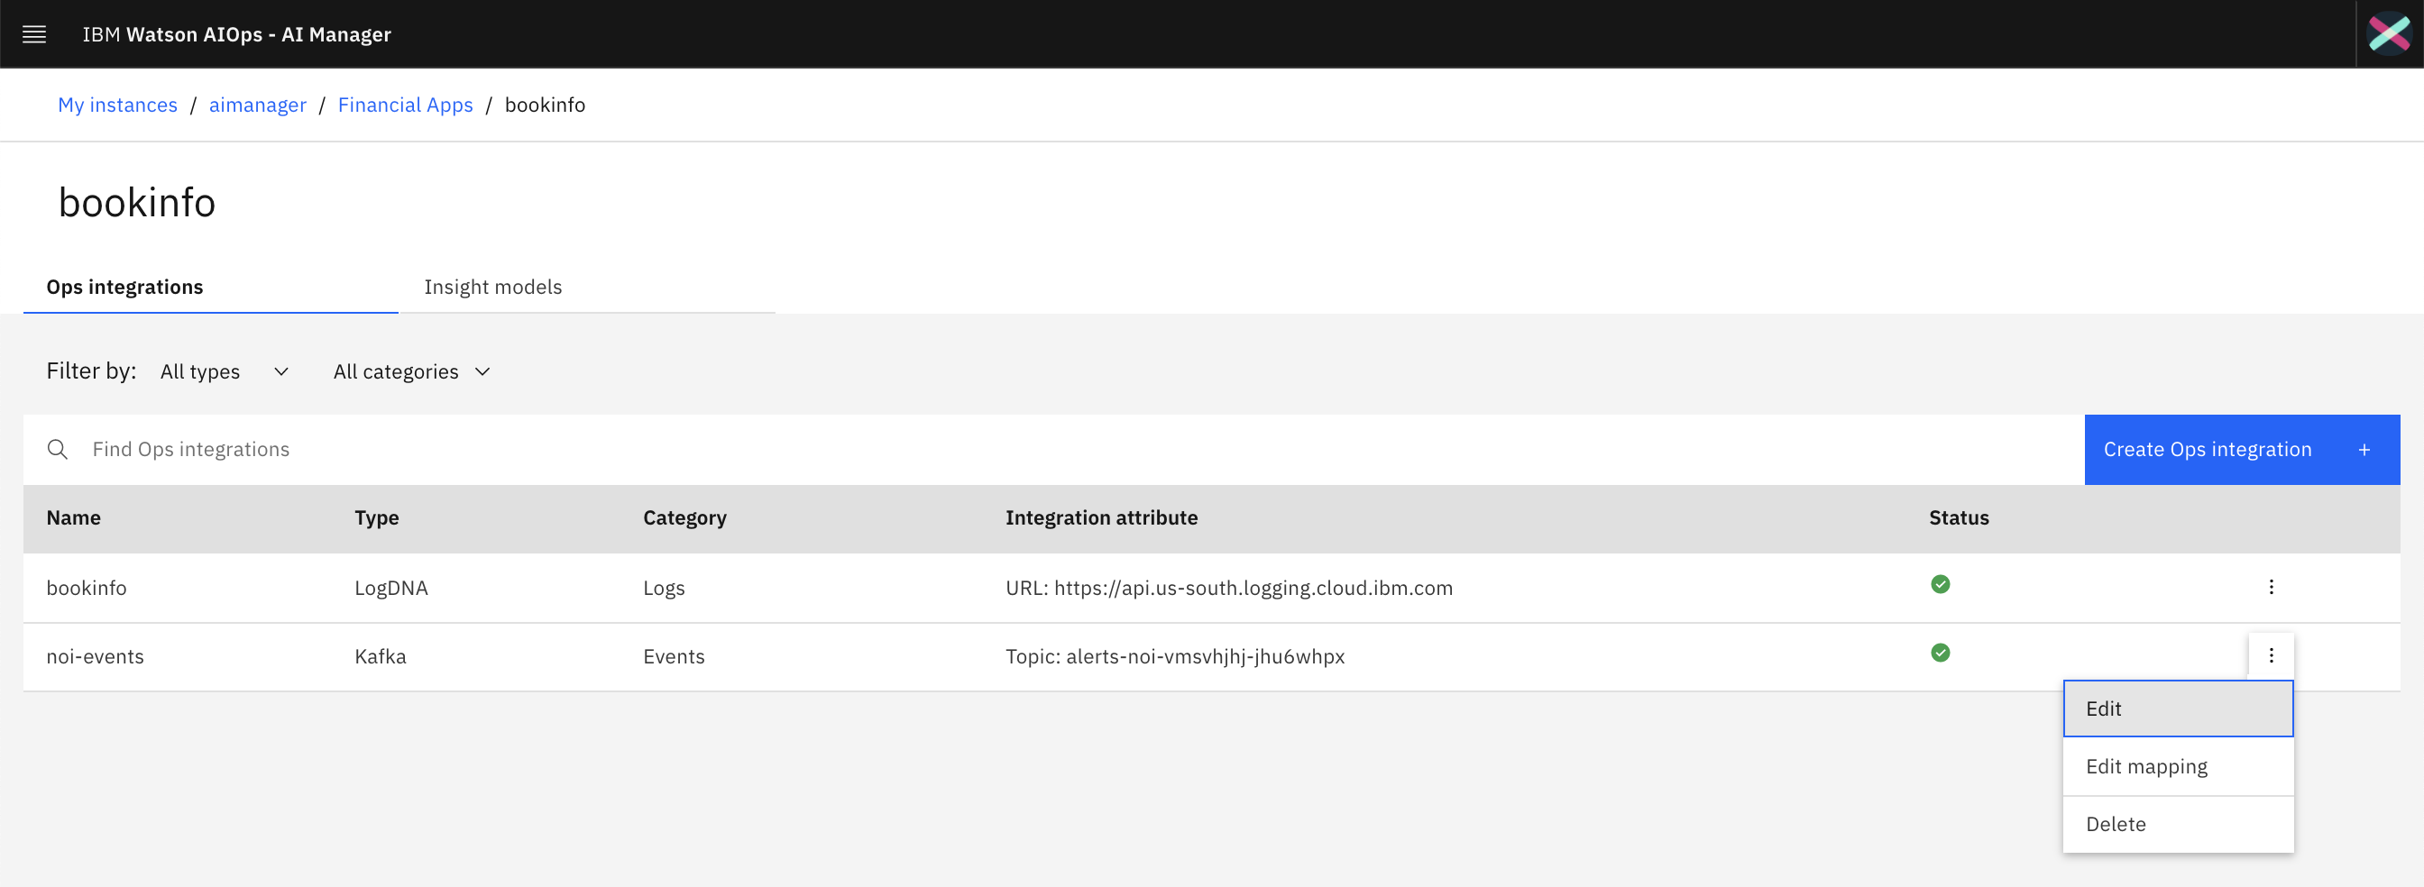Click the Kafka type cell

pos(381,656)
